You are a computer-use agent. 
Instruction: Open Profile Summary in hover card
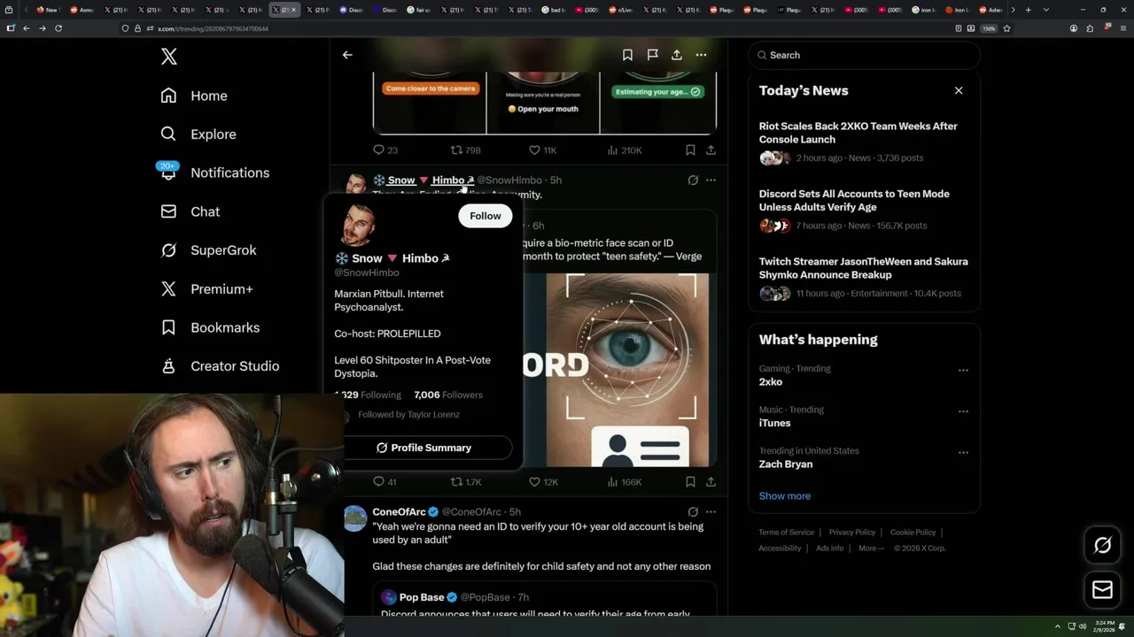(x=423, y=448)
